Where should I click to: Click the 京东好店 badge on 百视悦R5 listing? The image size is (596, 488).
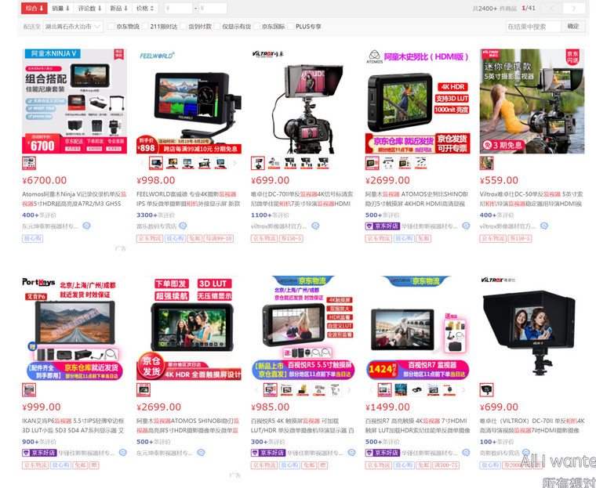pyautogui.click(x=268, y=453)
